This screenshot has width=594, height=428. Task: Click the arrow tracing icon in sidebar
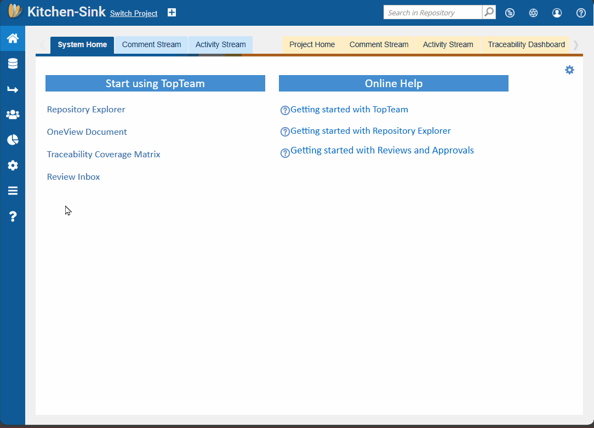point(13,89)
